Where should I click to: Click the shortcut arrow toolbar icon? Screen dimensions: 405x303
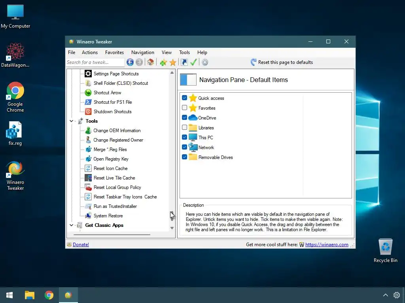[x=184, y=62]
